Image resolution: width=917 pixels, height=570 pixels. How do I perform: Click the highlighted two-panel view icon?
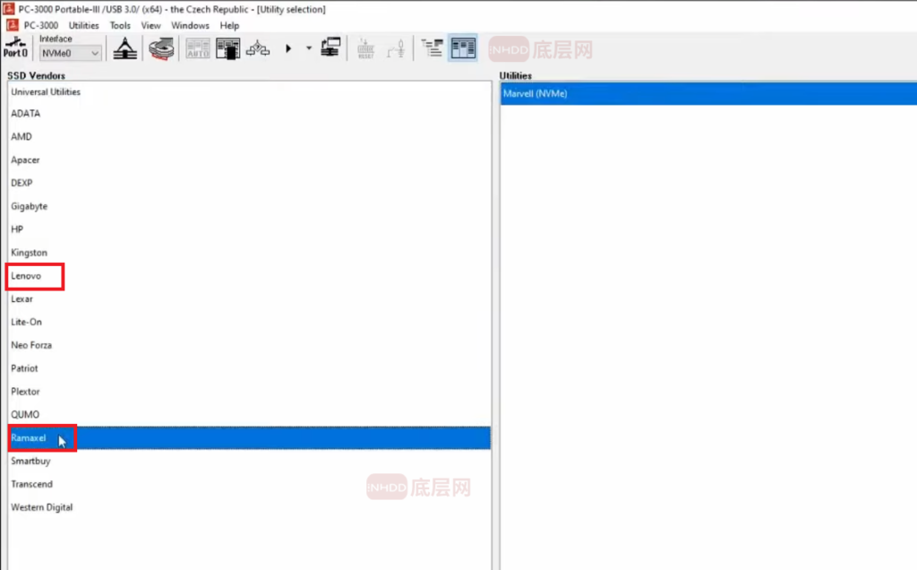coord(463,48)
